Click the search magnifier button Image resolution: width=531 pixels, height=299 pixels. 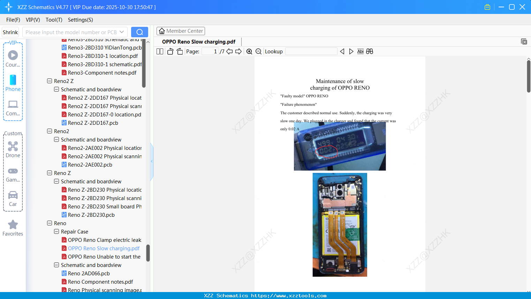(x=139, y=32)
